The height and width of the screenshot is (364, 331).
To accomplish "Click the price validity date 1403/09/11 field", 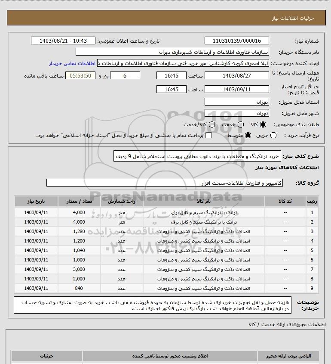I will coord(237,89).
